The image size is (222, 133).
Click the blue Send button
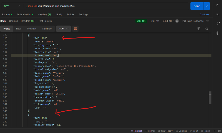(197, 6)
